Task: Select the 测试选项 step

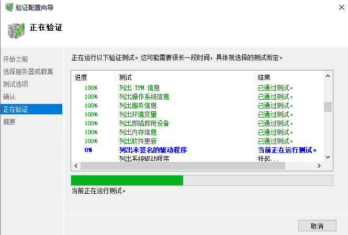Action: pyautogui.click(x=16, y=84)
